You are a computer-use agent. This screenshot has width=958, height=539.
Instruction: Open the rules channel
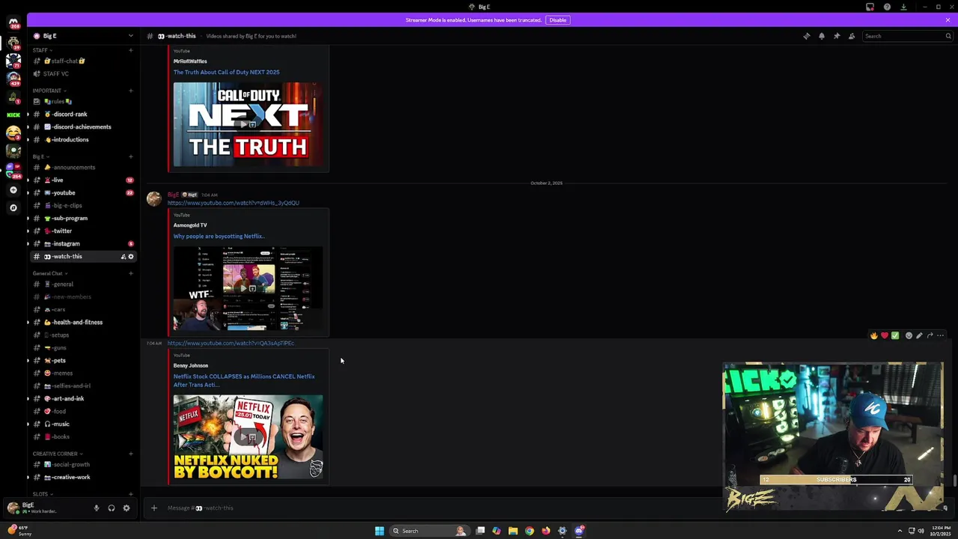[x=82, y=102]
